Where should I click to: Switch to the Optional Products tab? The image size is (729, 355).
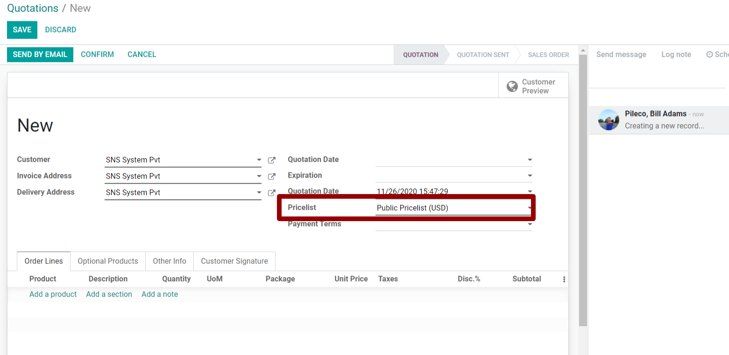(108, 261)
